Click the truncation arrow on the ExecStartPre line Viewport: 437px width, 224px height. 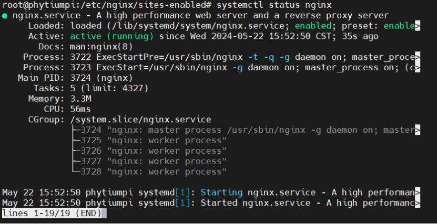(x=417, y=57)
